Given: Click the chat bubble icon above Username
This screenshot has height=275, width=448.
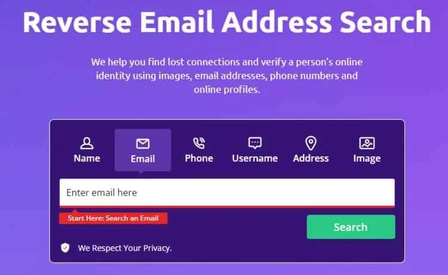Looking at the screenshot, I should (255, 143).
